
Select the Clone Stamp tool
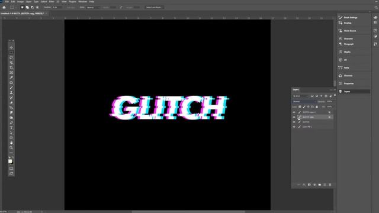pos(11,92)
